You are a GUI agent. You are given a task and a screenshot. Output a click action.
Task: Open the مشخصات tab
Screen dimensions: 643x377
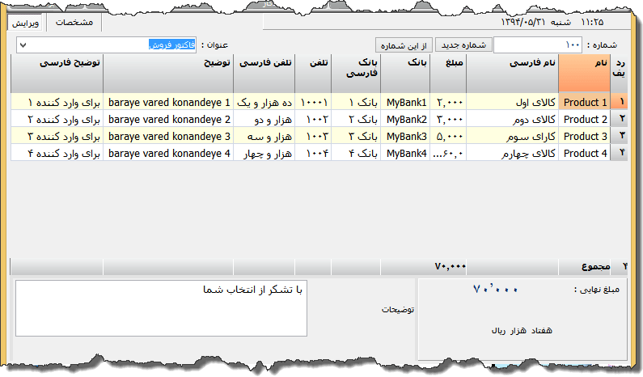coord(74,22)
